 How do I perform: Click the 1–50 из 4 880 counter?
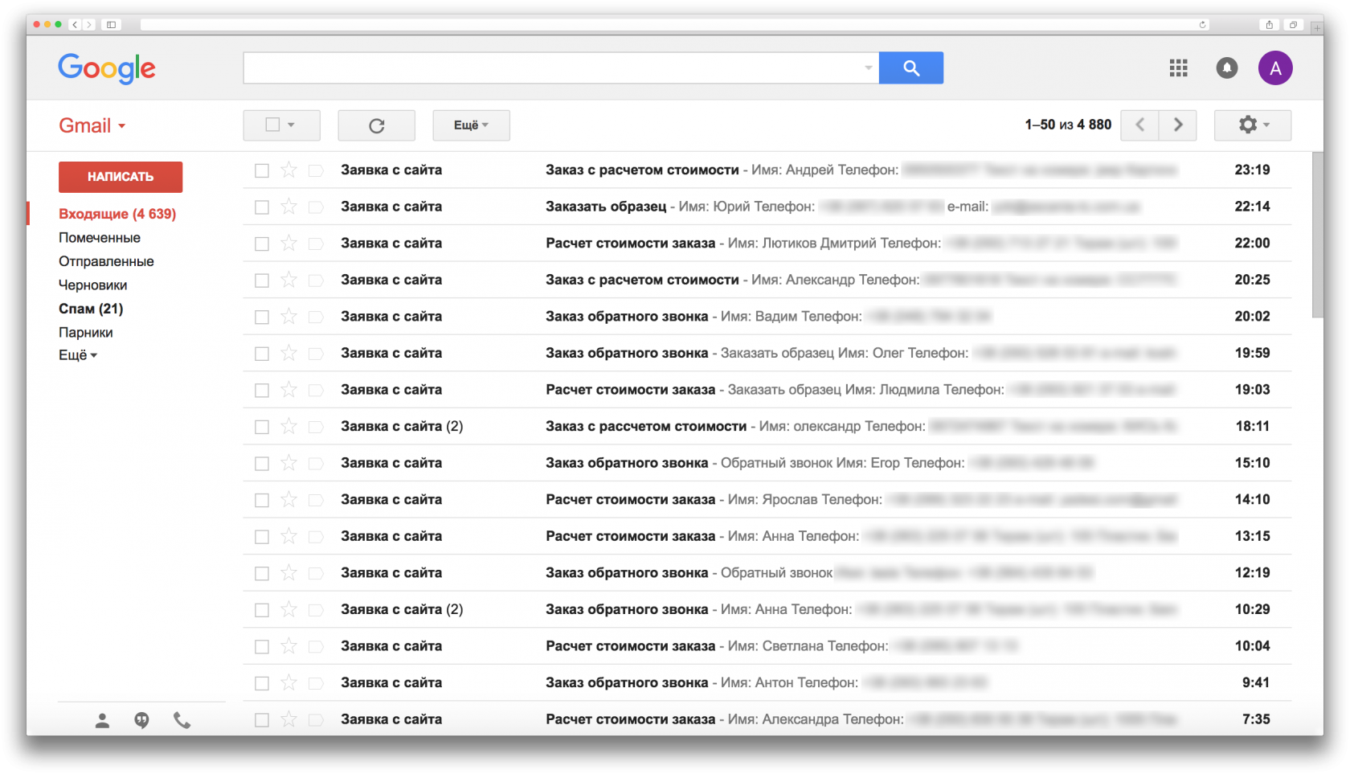(1068, 125)
